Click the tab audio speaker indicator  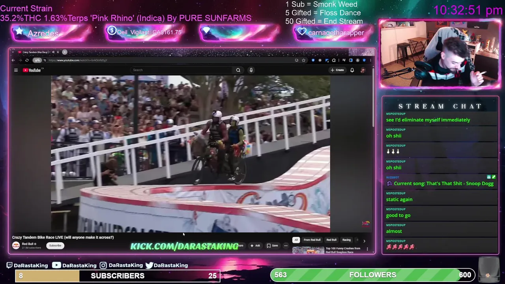pyautogui.click(x=53, y=52)
